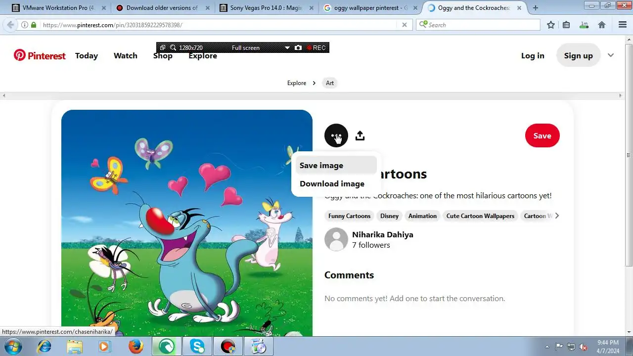Click the Pinterest logo
This screenshot has height=356, width=633.
40,55
